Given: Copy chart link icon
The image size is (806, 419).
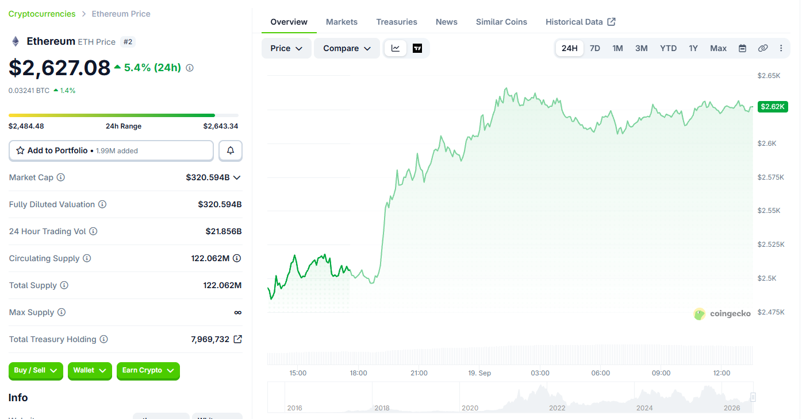Looking at the screenshot, I should (763, 48).
